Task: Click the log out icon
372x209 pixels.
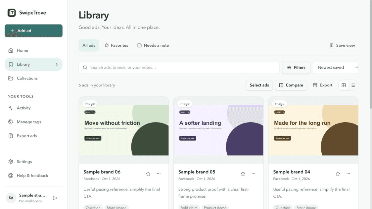Action: tap(55, 198)
